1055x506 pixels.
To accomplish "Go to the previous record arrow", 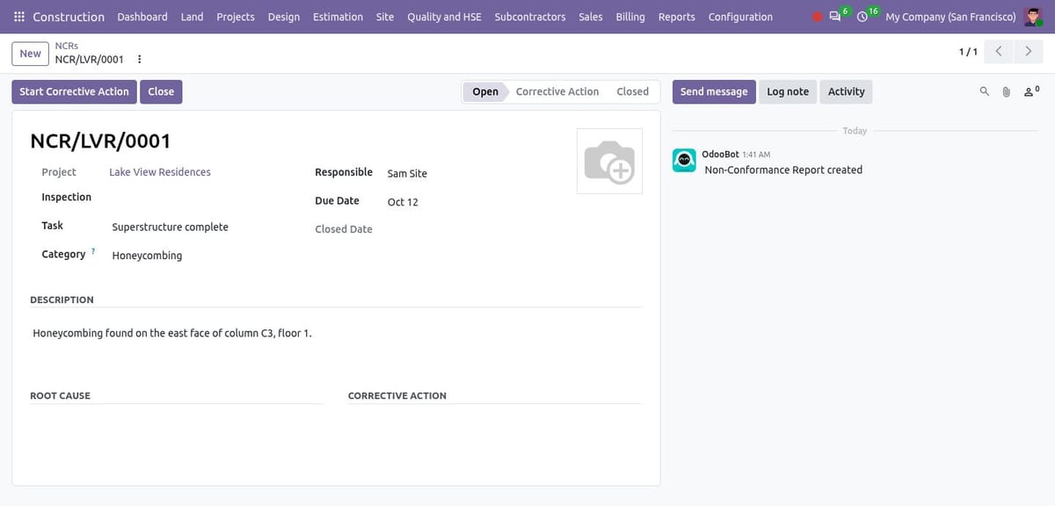I will coord(998,52).
